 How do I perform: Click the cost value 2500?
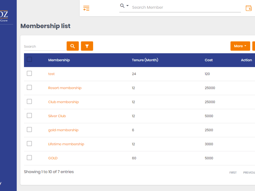click(x=209, y=130)
